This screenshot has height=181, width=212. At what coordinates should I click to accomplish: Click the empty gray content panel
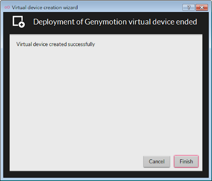tap(106, 97)
